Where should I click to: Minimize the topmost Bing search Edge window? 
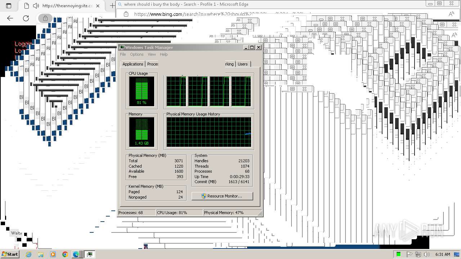[x=430, y=4]
